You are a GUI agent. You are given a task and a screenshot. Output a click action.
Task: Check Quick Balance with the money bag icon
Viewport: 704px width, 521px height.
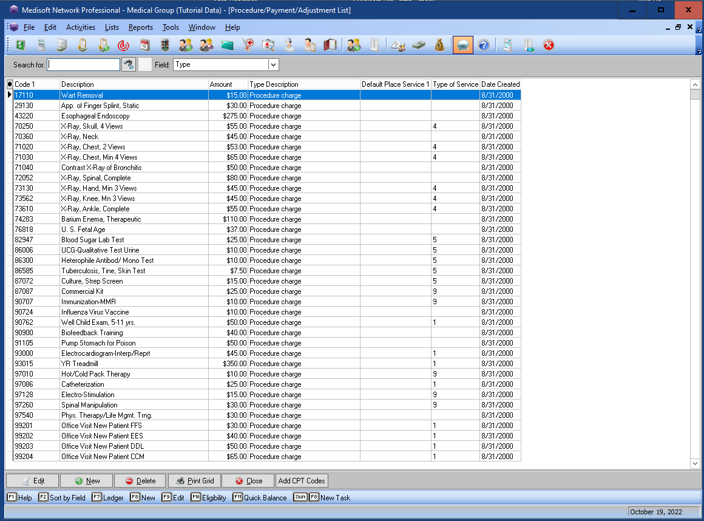pos(439,44)
